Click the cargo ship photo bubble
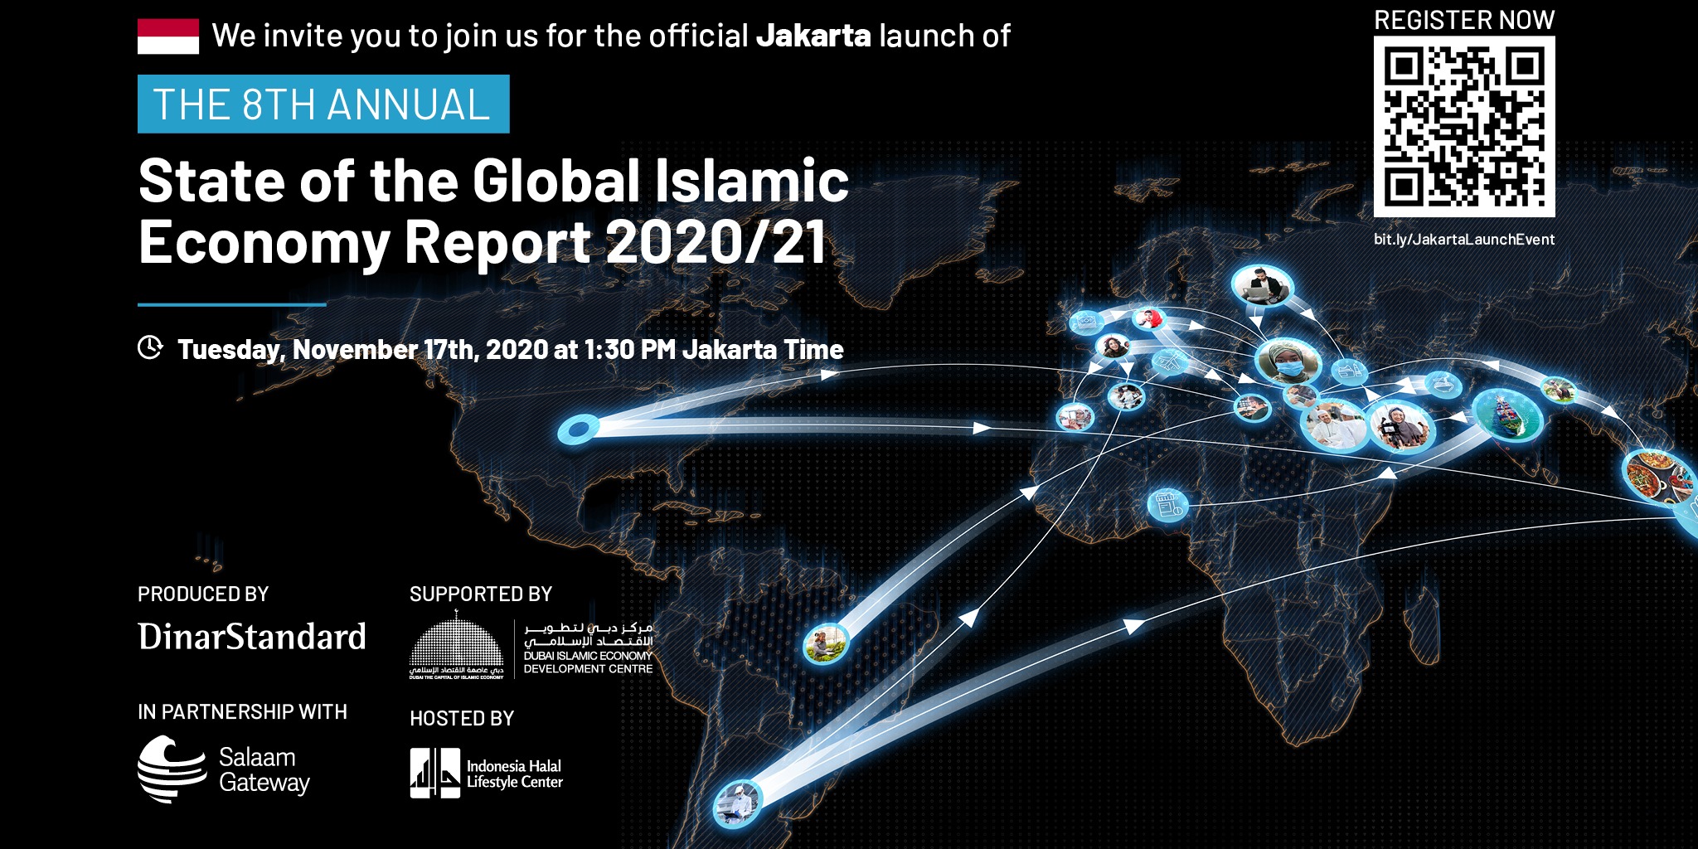Image resolution: width=1698 pixels, height=849 pixels. coord(1507,415)
